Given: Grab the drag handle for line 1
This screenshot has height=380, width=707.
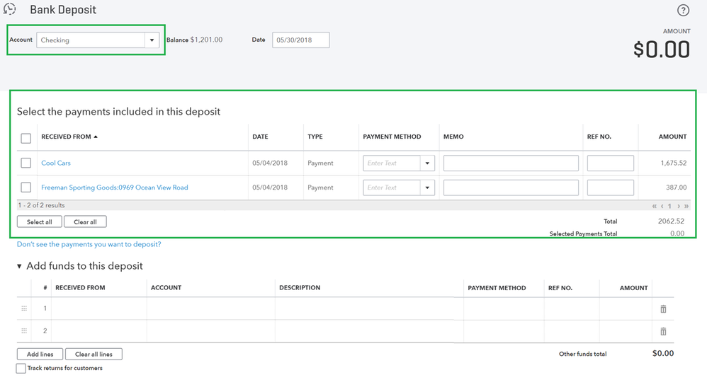Looking at the screenshot, I should coord(24,309).
